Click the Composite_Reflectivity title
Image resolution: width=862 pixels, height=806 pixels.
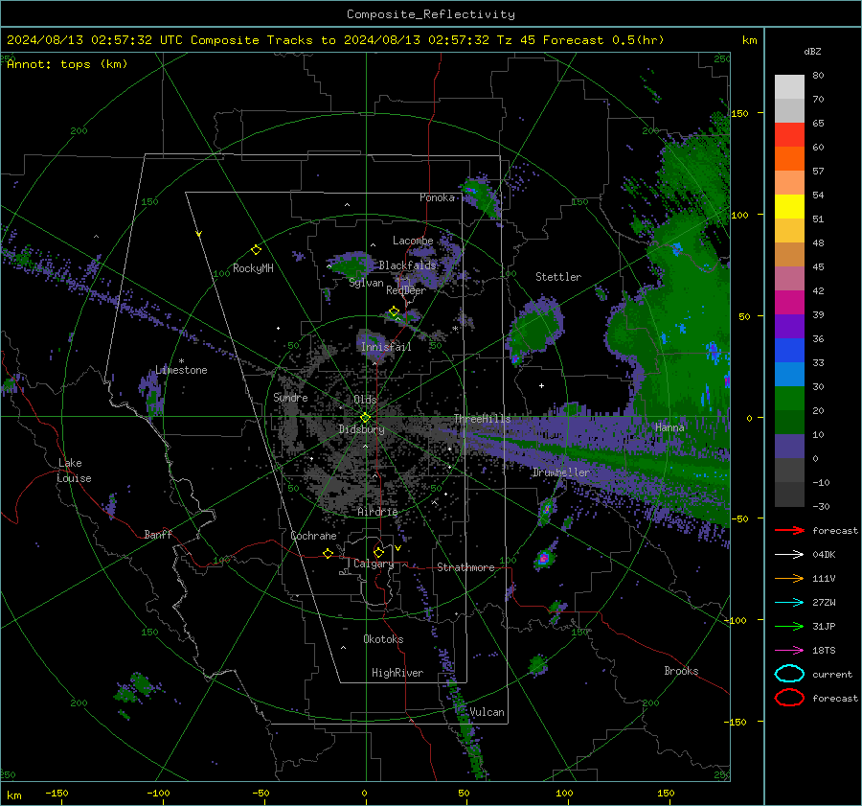click(x=431, y=14)
